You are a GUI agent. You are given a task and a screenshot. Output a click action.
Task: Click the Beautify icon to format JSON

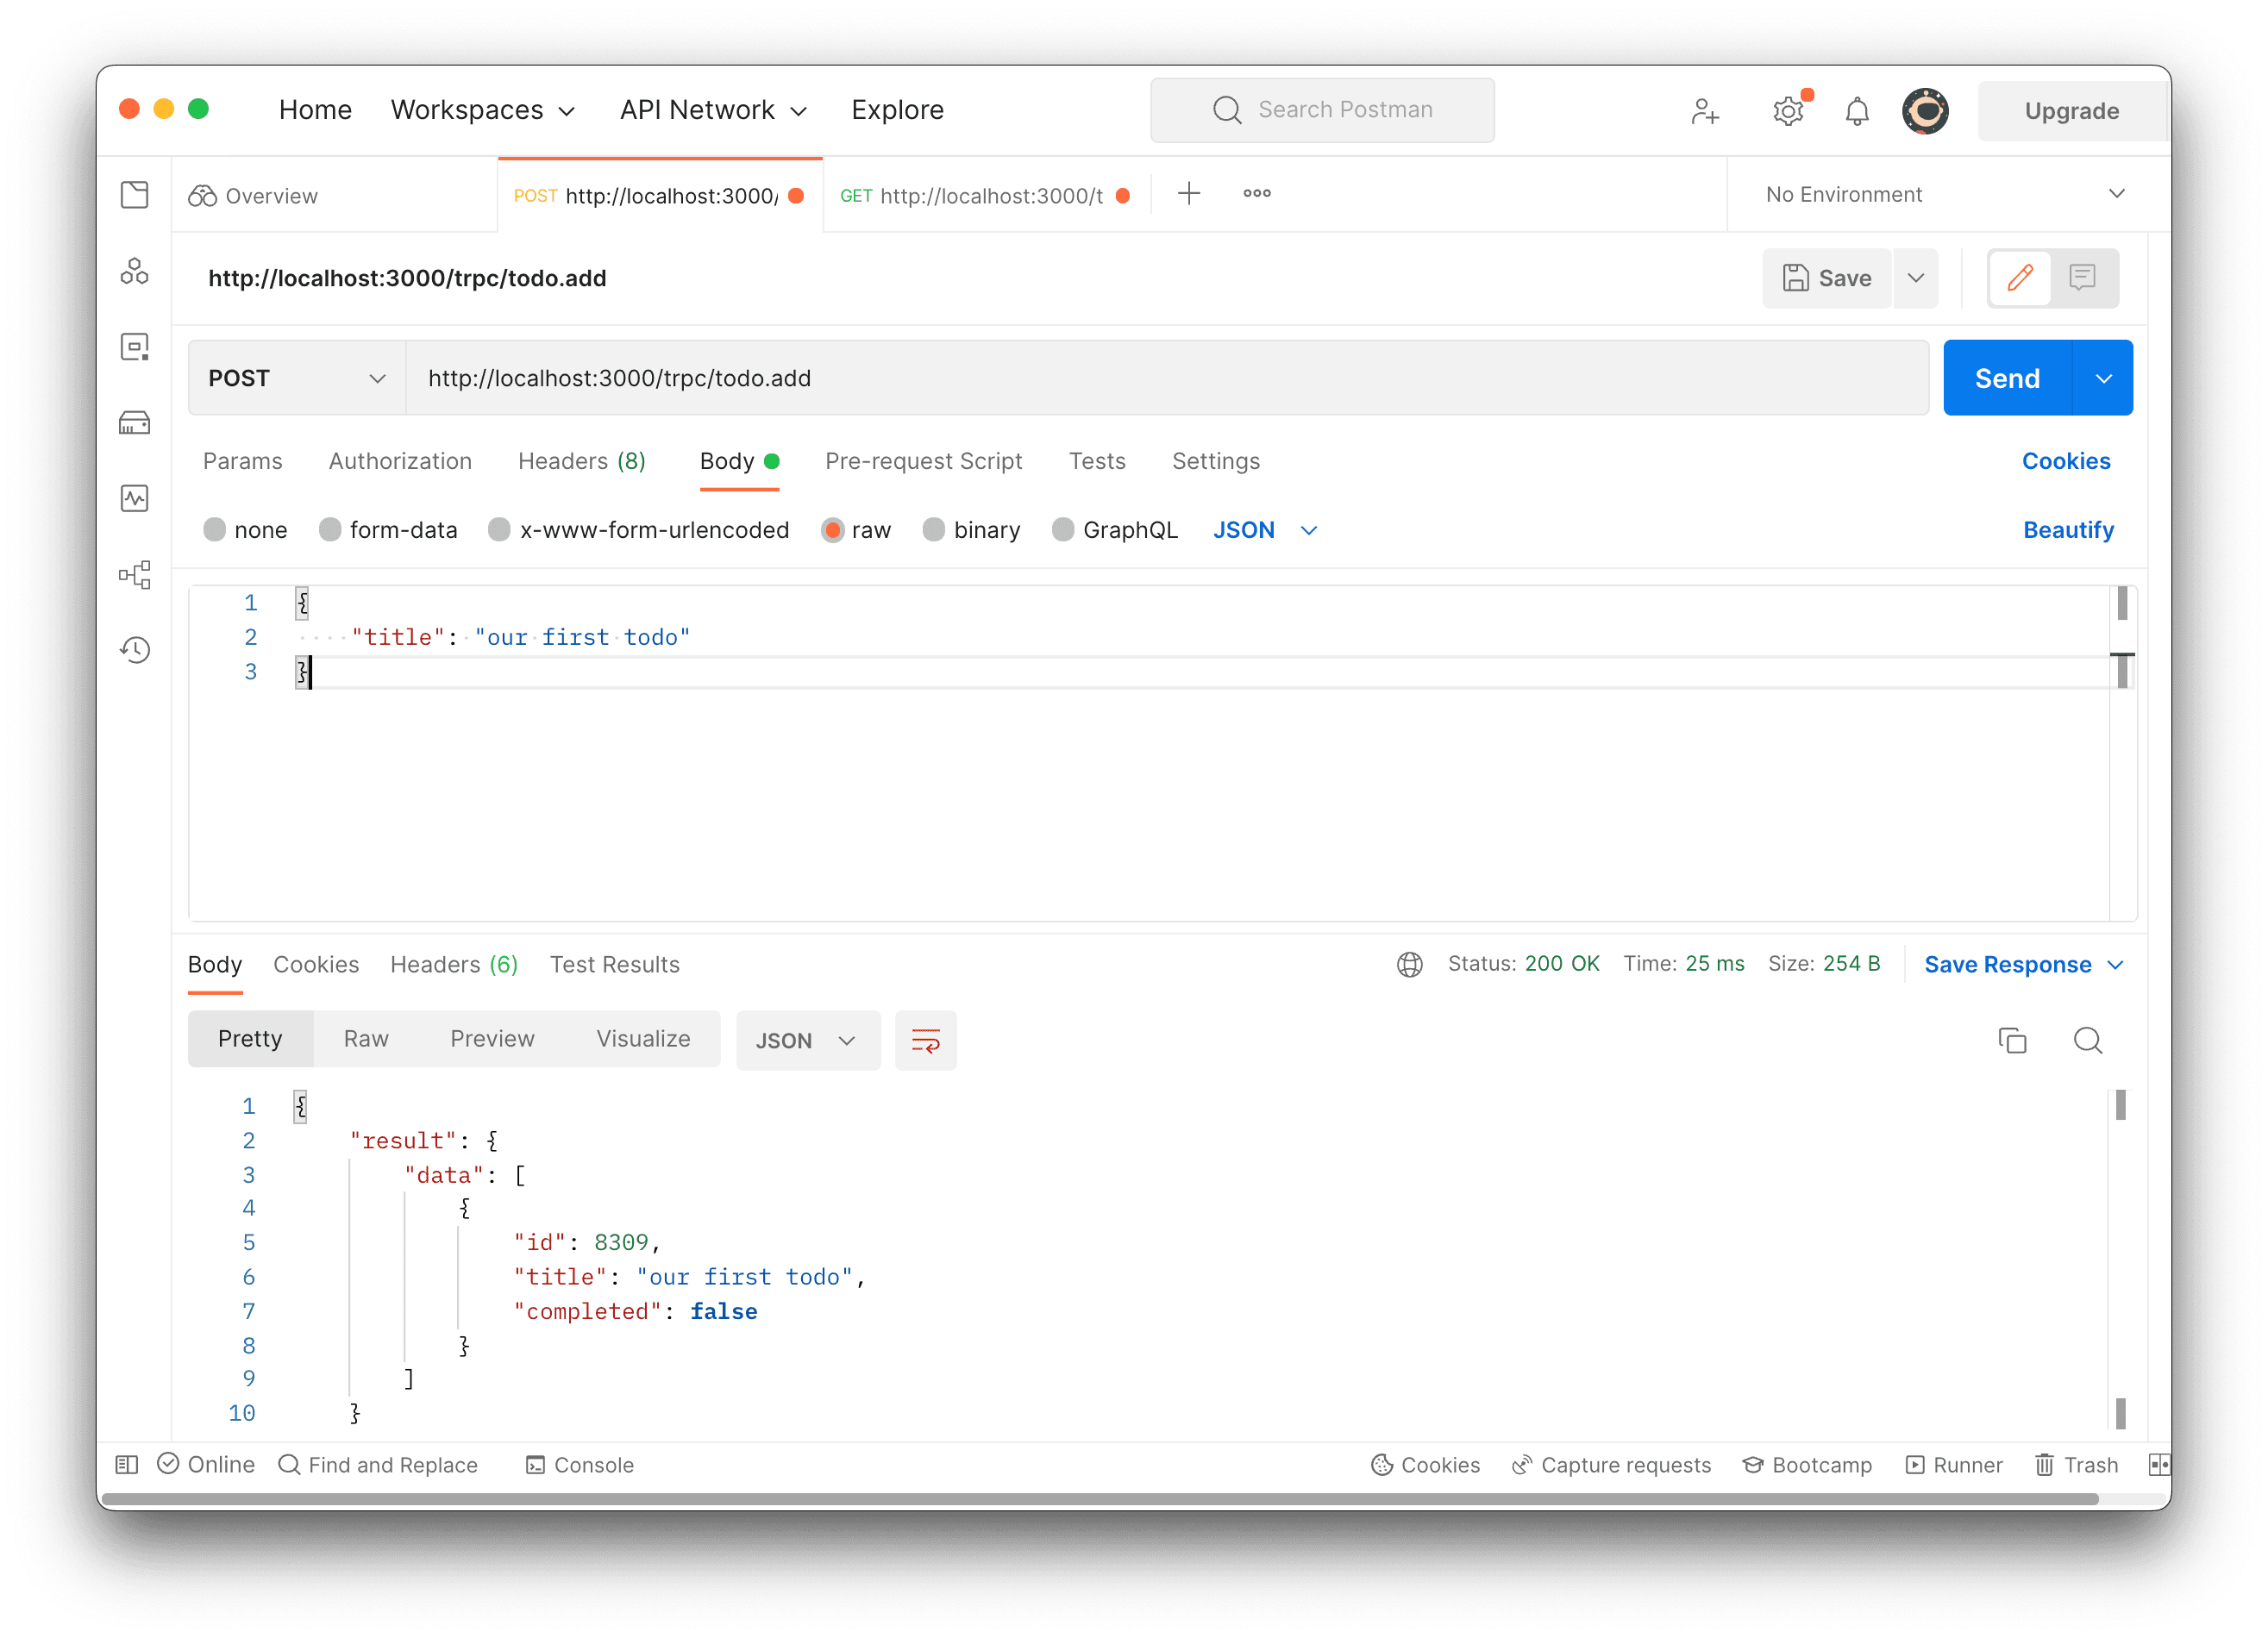point(2067,530)
